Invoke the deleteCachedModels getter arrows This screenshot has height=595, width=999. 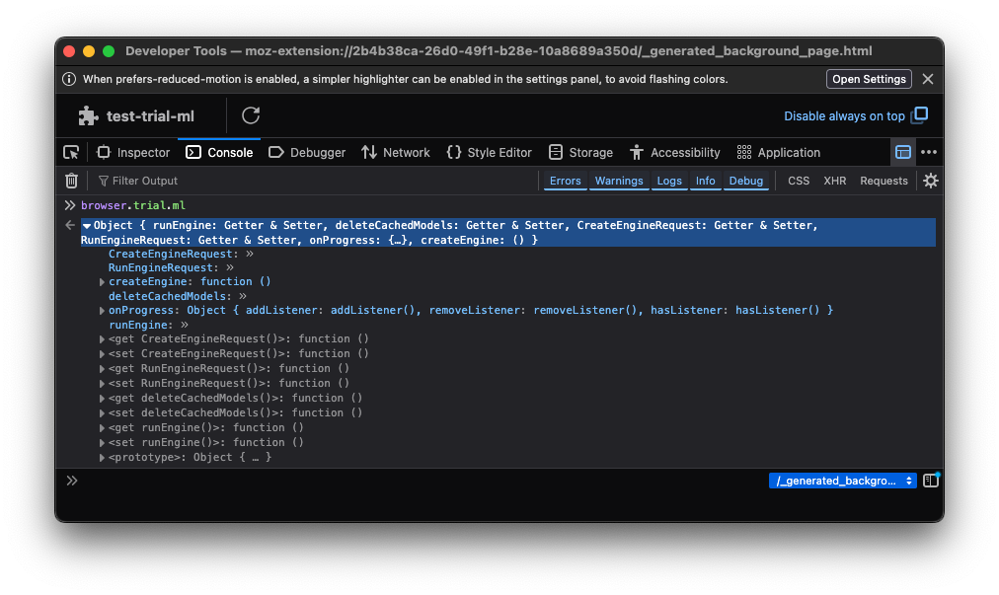[x=242, y=296]
